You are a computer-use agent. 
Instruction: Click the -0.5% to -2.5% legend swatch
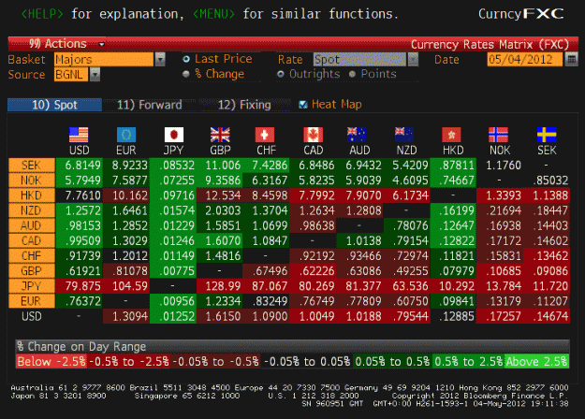(129, 361)
